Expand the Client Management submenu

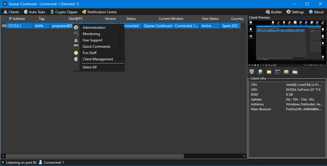[99, 59]
